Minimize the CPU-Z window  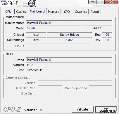tap(92, 2)
